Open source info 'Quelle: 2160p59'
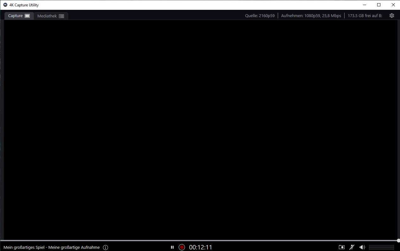 260,16
